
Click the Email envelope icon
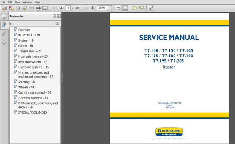tap(45, 8)
